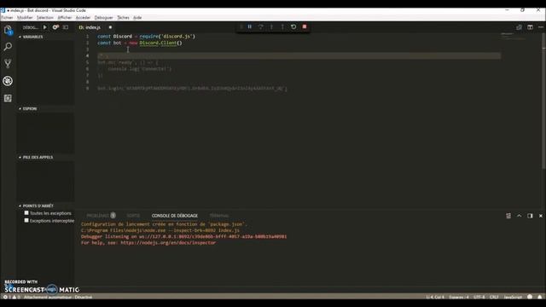Step out in the debug toolbar
Screen dimensions: 546x307
tap(282, 26)
